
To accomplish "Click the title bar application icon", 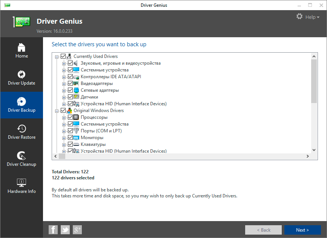I will point(7,5).
